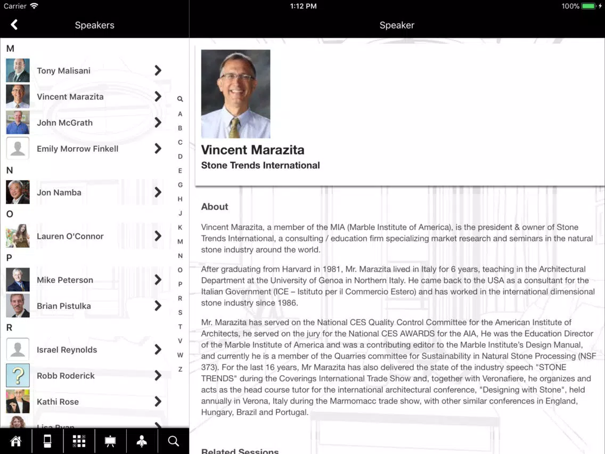The width and height of the screenshot is (605, 454).
Task: Select John McGrath name in list
Action: [x=65, y=123]
